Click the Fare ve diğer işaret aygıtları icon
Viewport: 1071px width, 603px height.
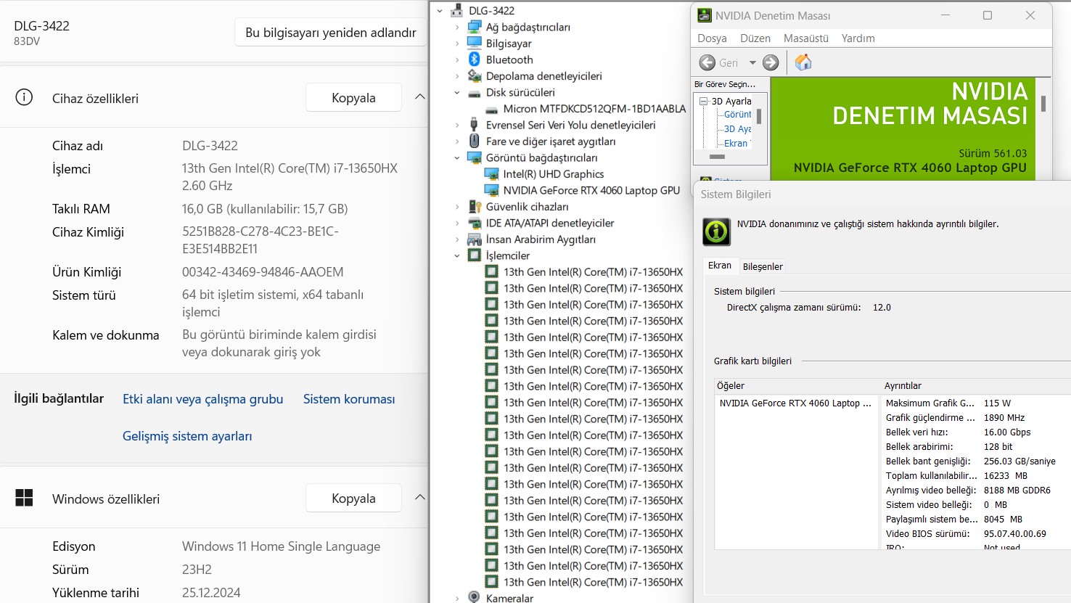pos(475,141)
